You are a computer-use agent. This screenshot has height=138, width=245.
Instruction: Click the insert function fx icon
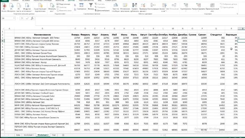[32, 18]
